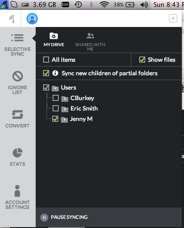Open the Convert section

17,119
